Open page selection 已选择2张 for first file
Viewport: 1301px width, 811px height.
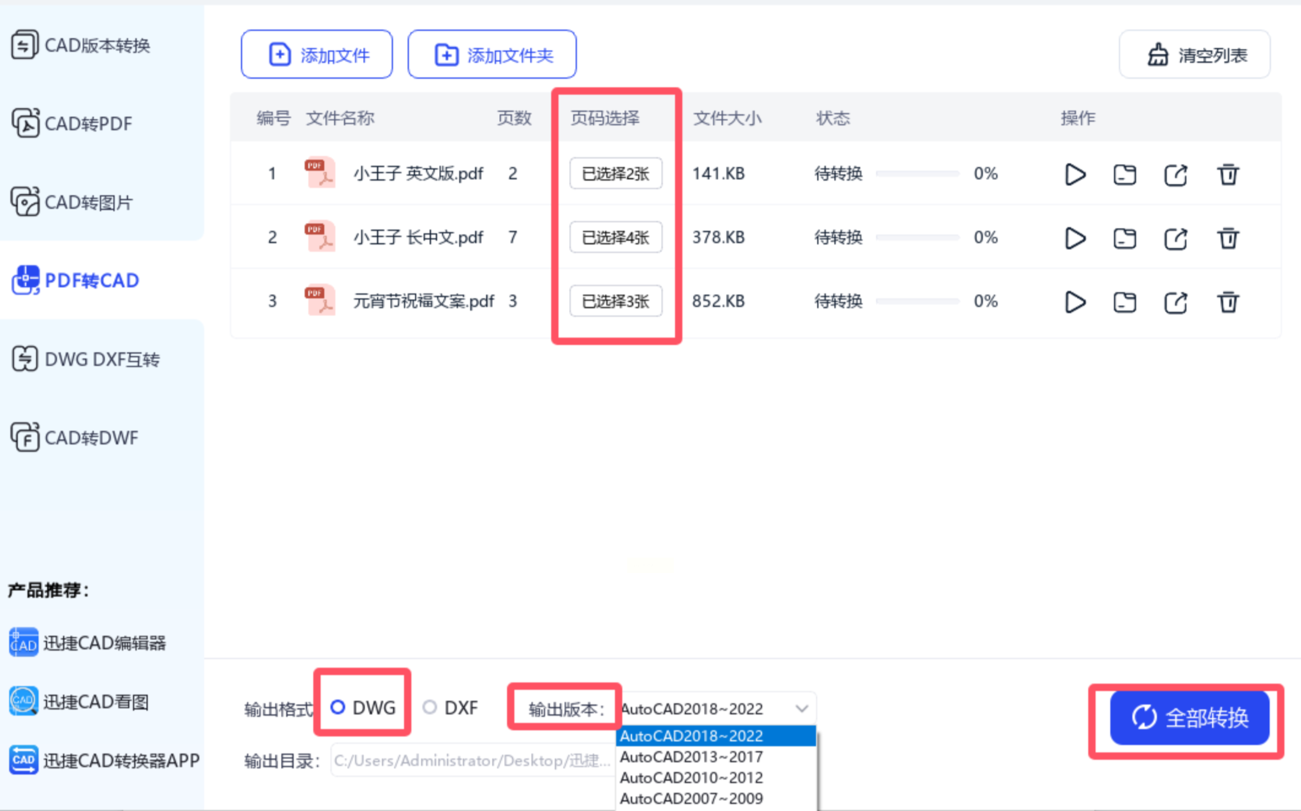pyautogui.click(x=615, y=174)
